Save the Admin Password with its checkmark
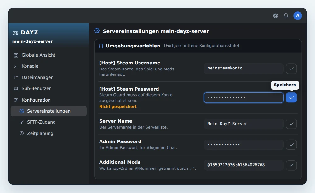This screenshot has height=193, width=315. pos(291,145)
